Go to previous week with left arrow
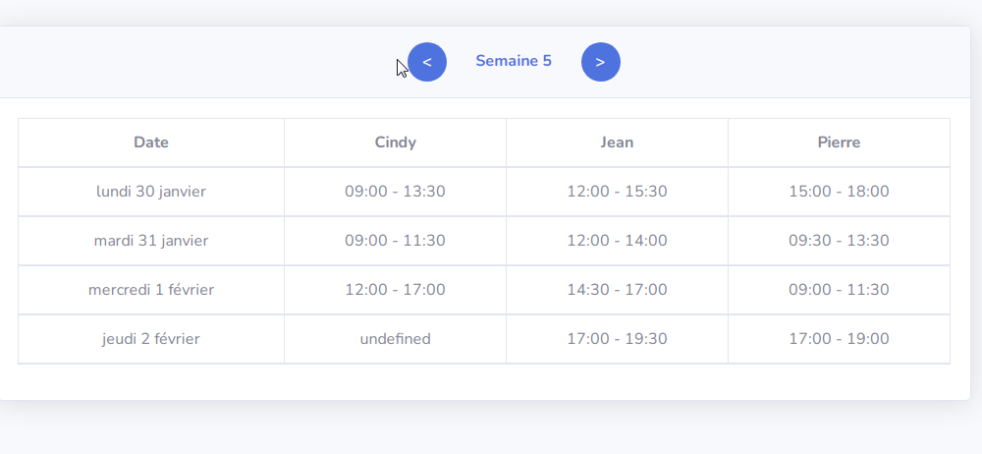982x454 pixels. click(x=427, y=62)
